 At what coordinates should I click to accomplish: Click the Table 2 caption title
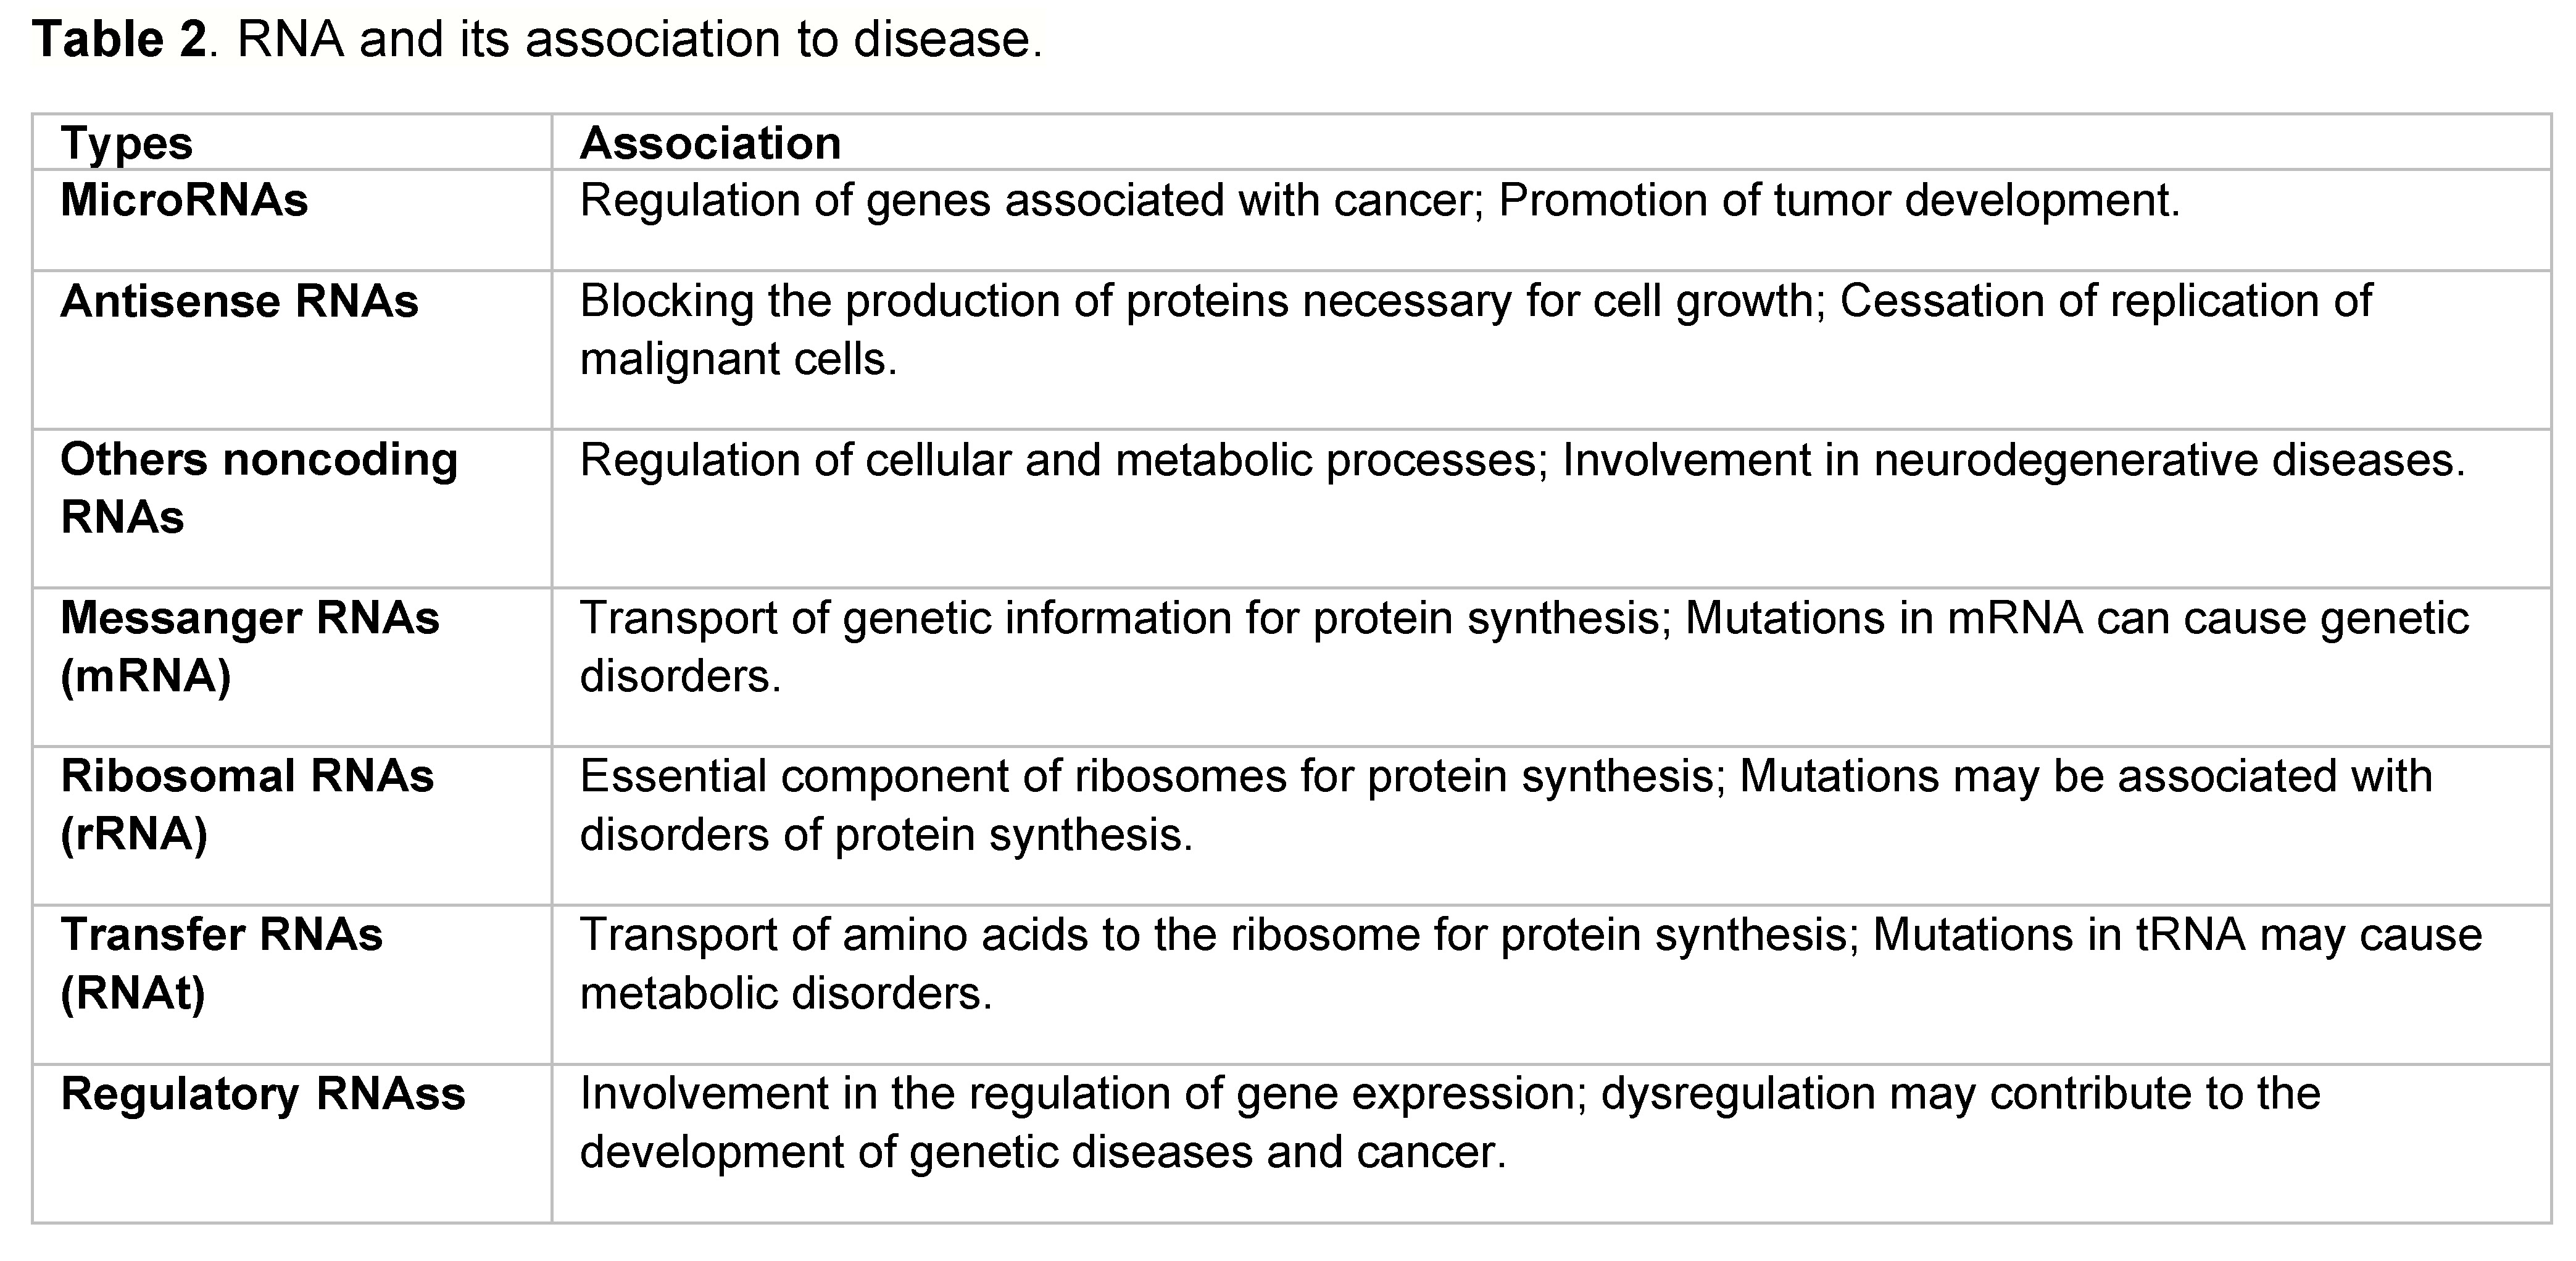(x=538, y=40)
